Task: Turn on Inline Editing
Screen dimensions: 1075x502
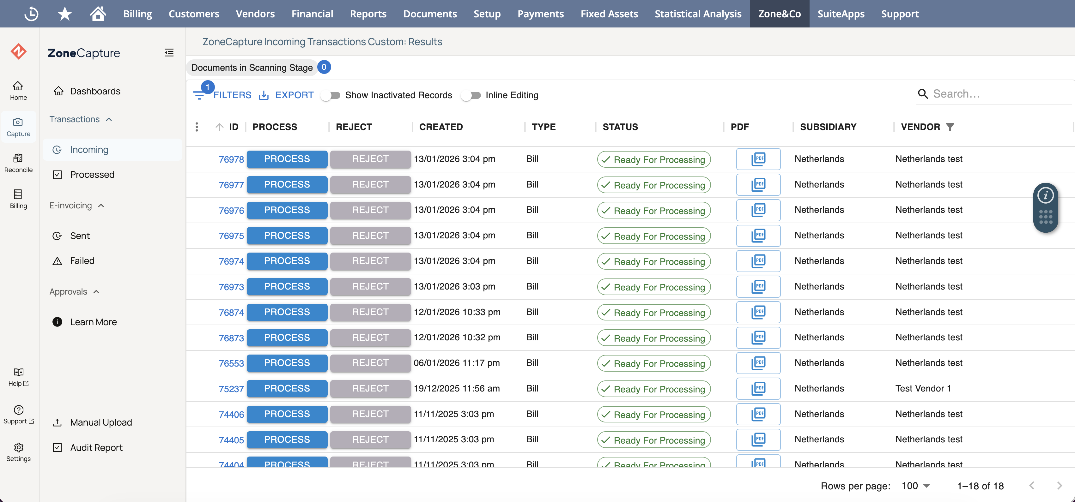Action: click(x=471, y=95)
